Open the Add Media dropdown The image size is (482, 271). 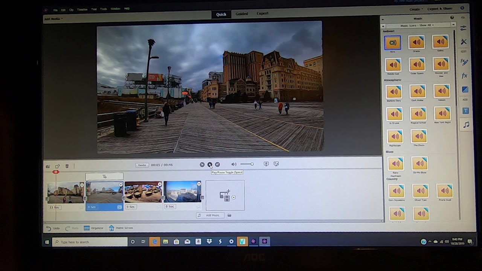coord(53,18)
